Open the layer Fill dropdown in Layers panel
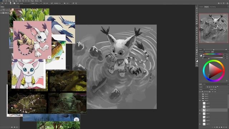This screenshot has width=229, height=129. (216, 92)
